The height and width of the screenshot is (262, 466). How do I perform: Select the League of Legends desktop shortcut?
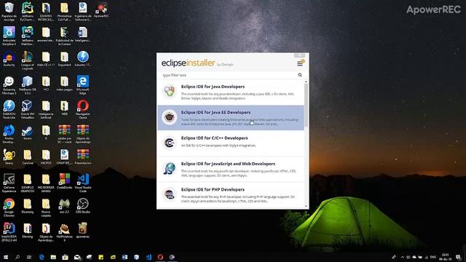(x=28, y=60)
